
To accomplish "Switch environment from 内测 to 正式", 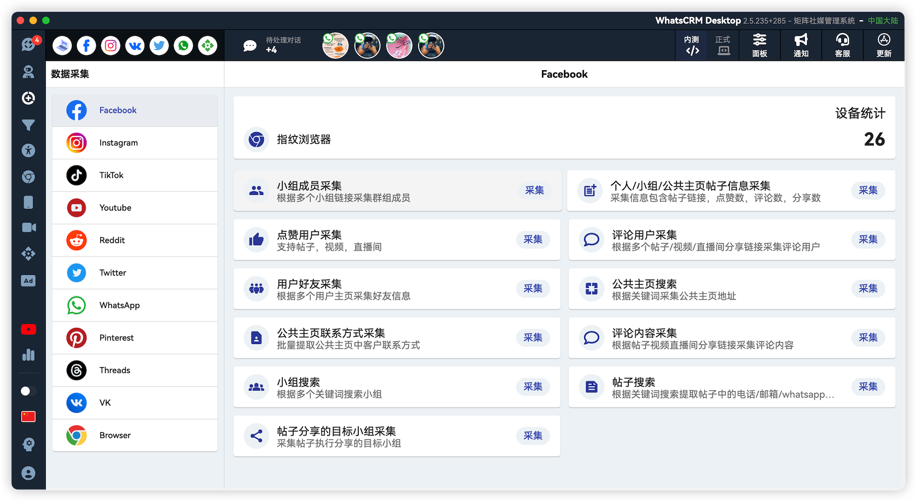I will pyautogui.click(x=723, y=45).
